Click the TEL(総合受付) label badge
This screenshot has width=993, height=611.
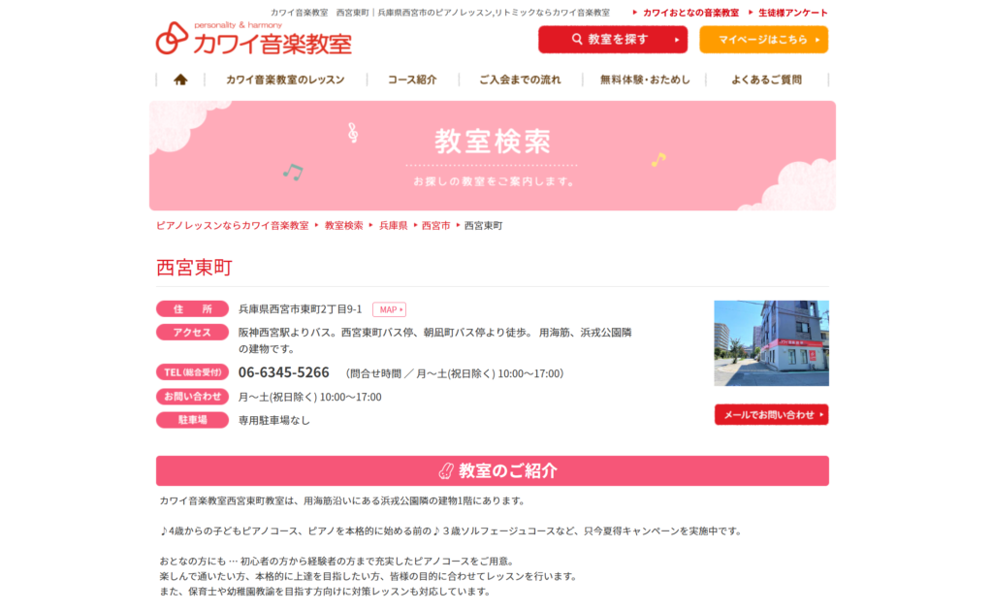(193, 372)
